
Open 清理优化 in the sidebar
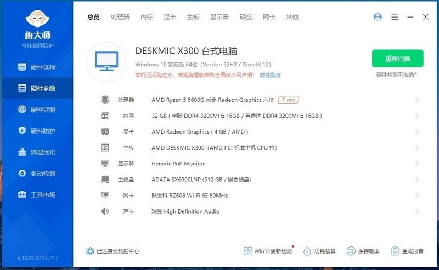37,152
